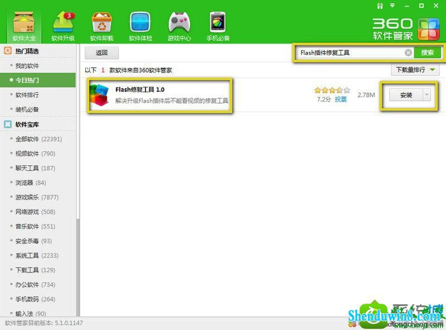Click the 软件宝库 section icon

click(x=8, y=125)
